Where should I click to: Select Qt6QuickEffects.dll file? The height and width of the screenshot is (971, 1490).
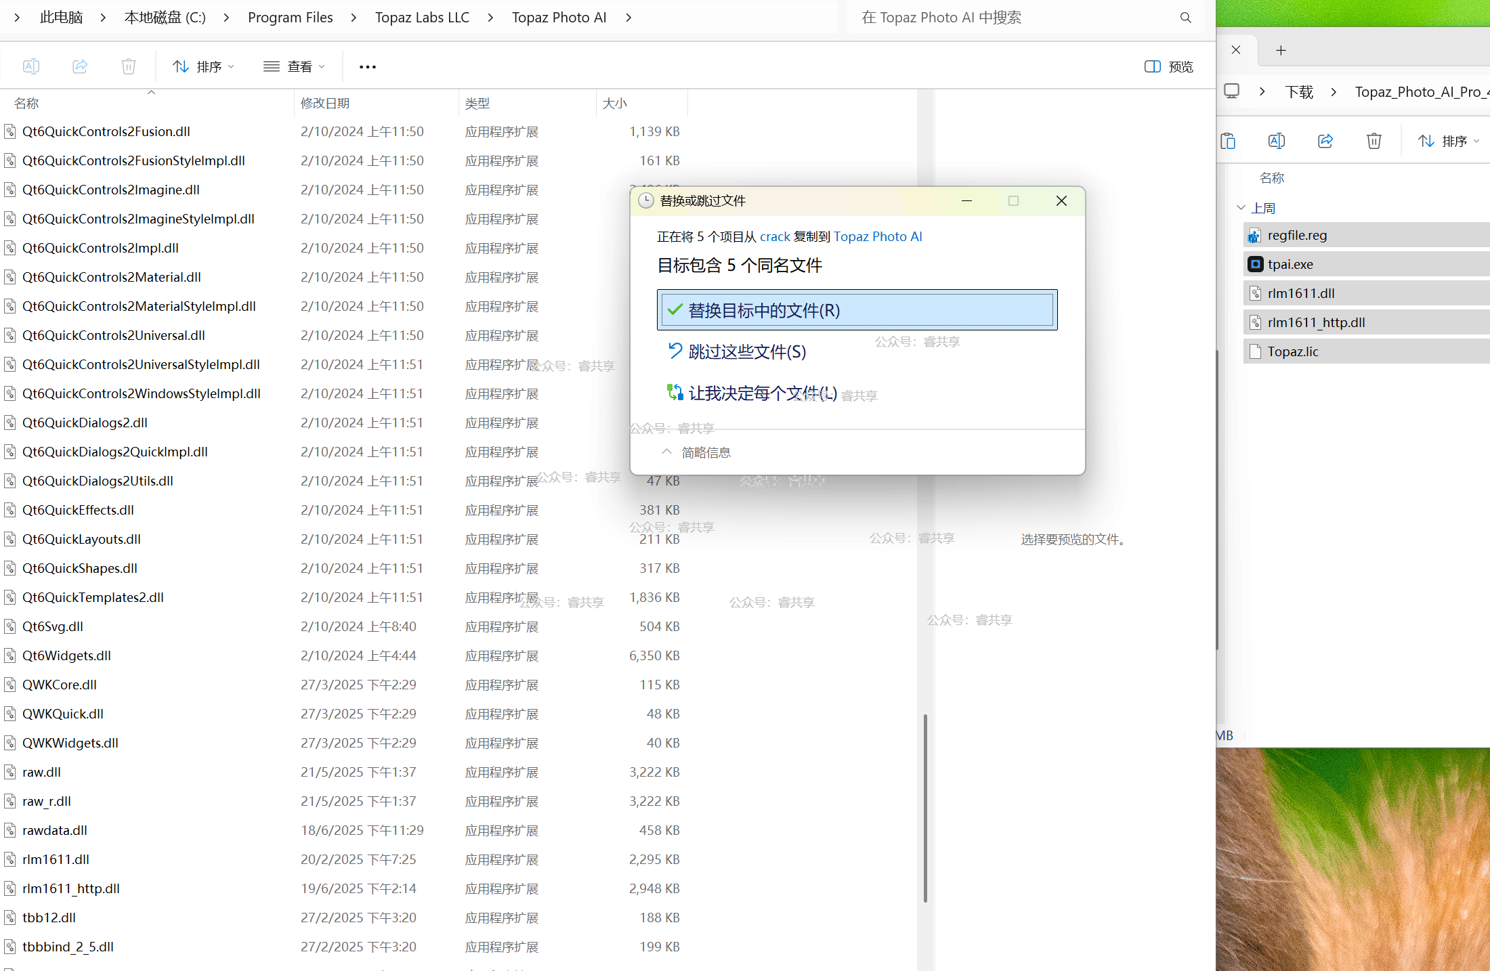(x=78, y=510)
